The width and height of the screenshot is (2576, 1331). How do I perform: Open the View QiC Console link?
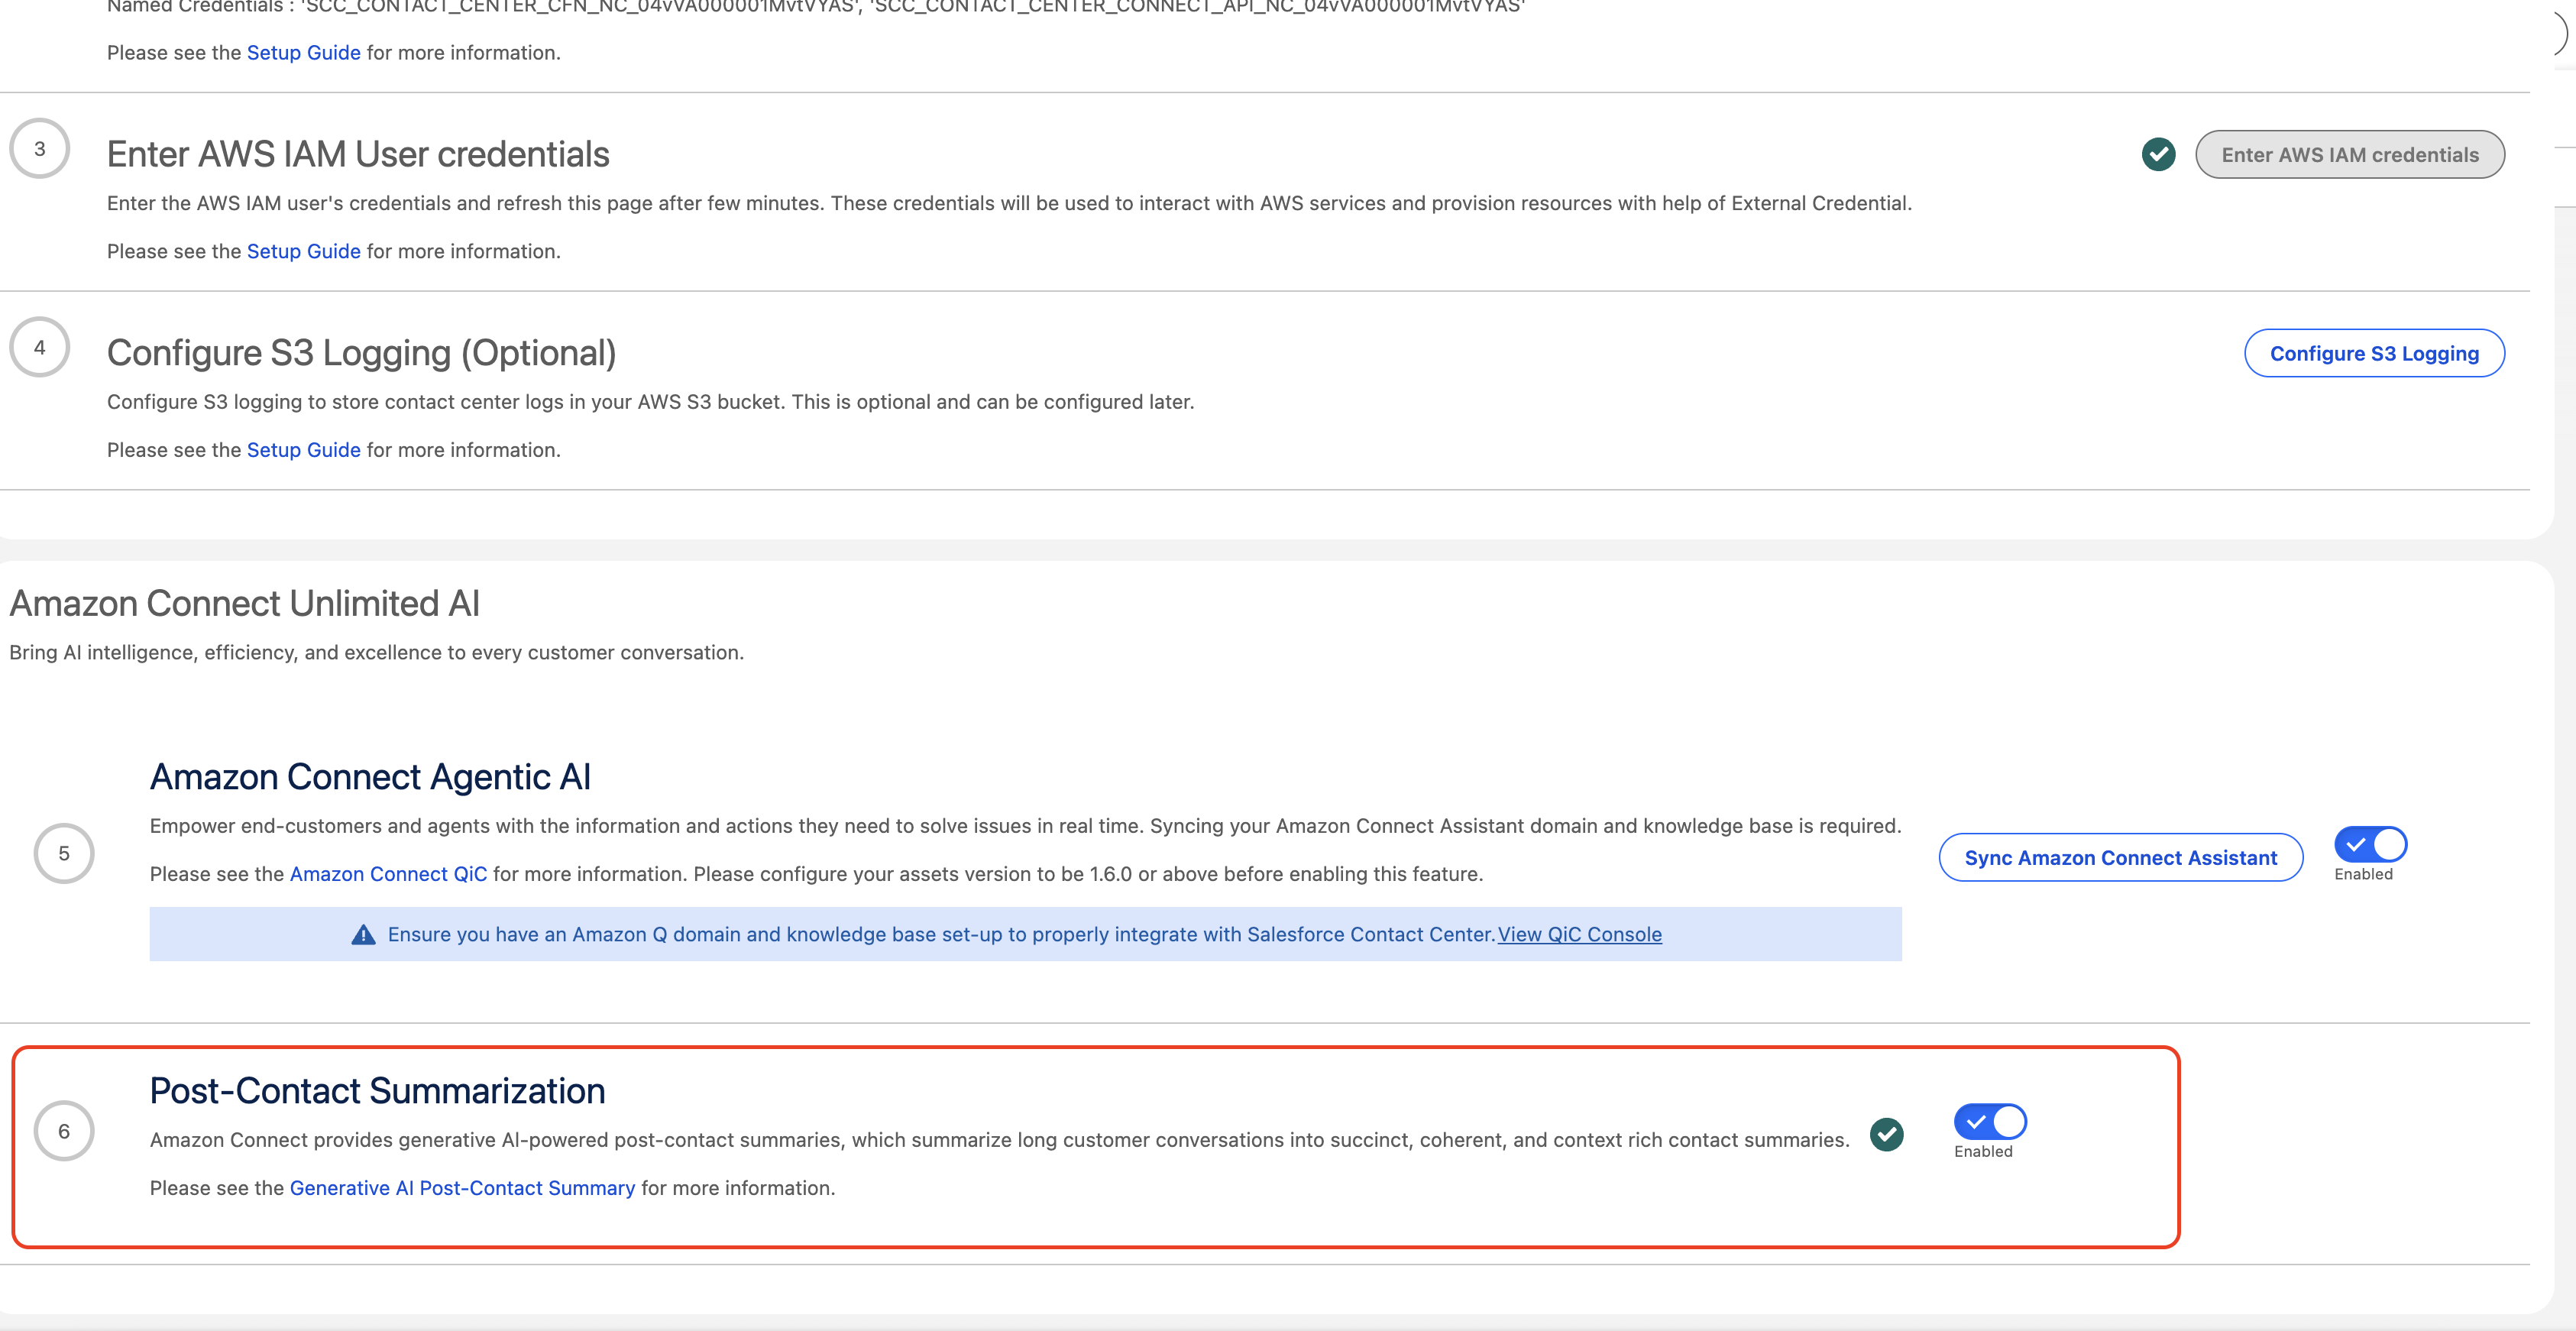(1579, 934)
